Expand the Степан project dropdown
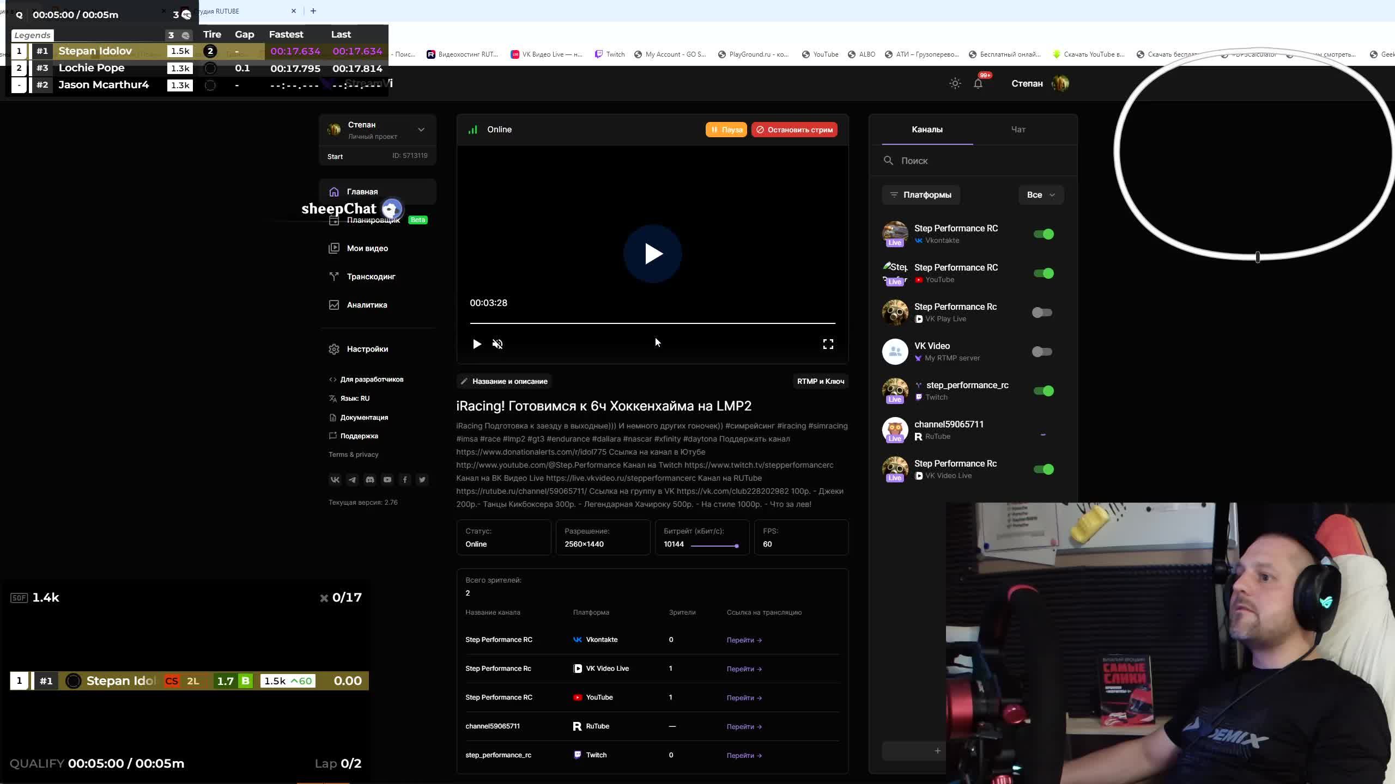Screen dimensions: 1395x784 coord(421,130)
